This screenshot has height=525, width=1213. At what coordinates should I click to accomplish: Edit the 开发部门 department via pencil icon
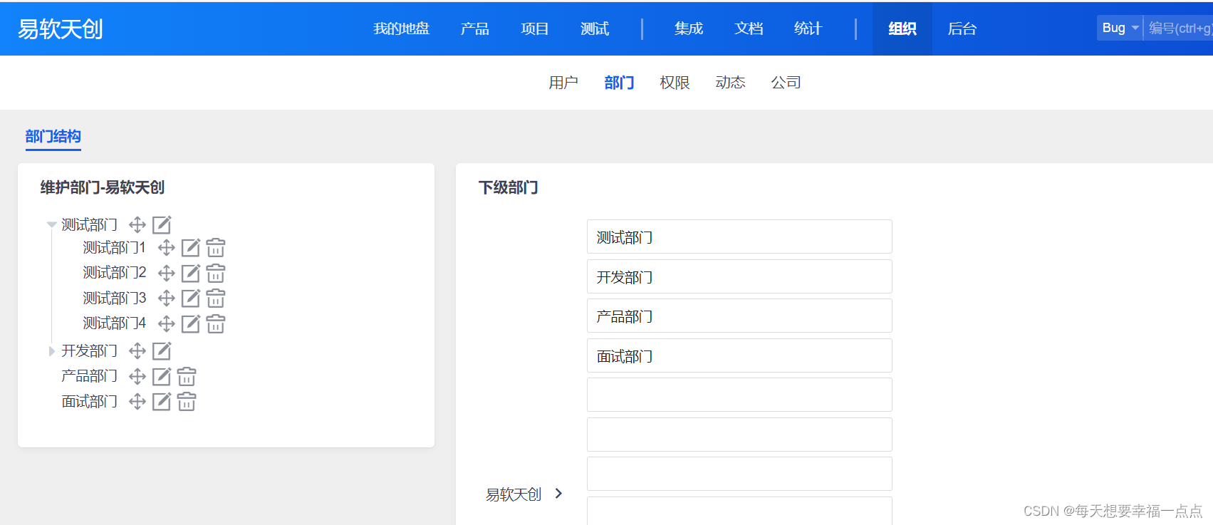[x=162, y=350]
